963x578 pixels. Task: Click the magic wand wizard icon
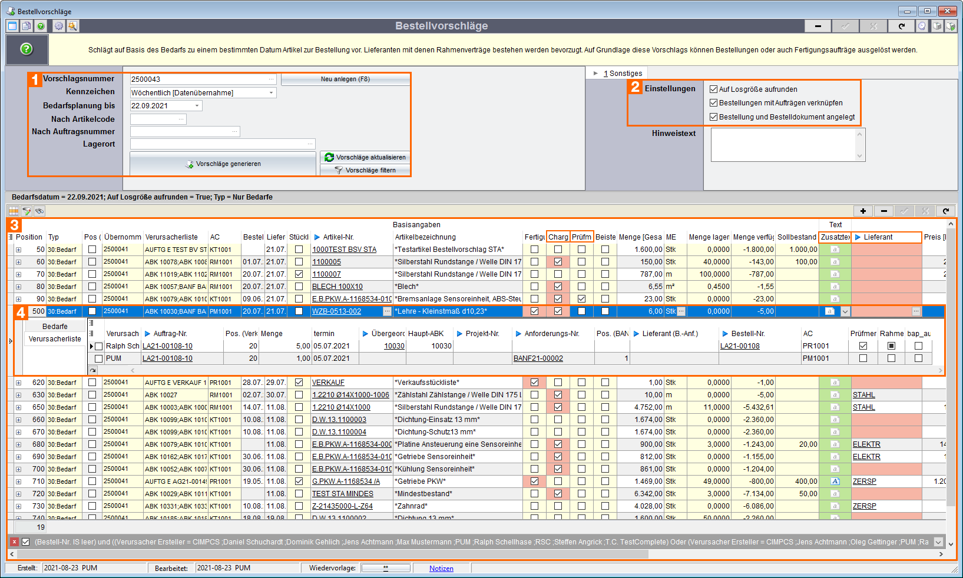72,26
